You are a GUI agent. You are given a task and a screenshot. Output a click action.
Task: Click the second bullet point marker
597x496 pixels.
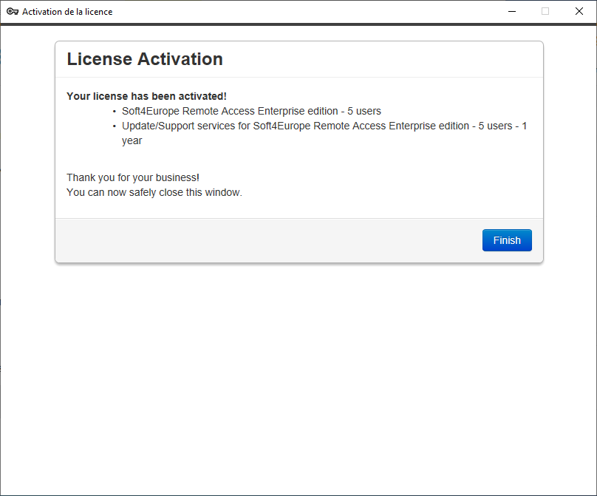[x=115, y=126]
